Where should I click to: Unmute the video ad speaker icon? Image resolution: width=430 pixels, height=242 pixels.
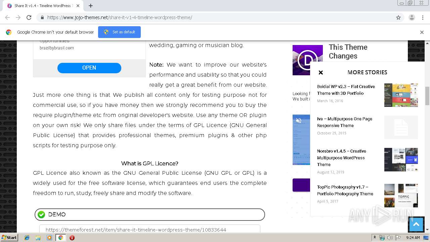coord(299,121)
